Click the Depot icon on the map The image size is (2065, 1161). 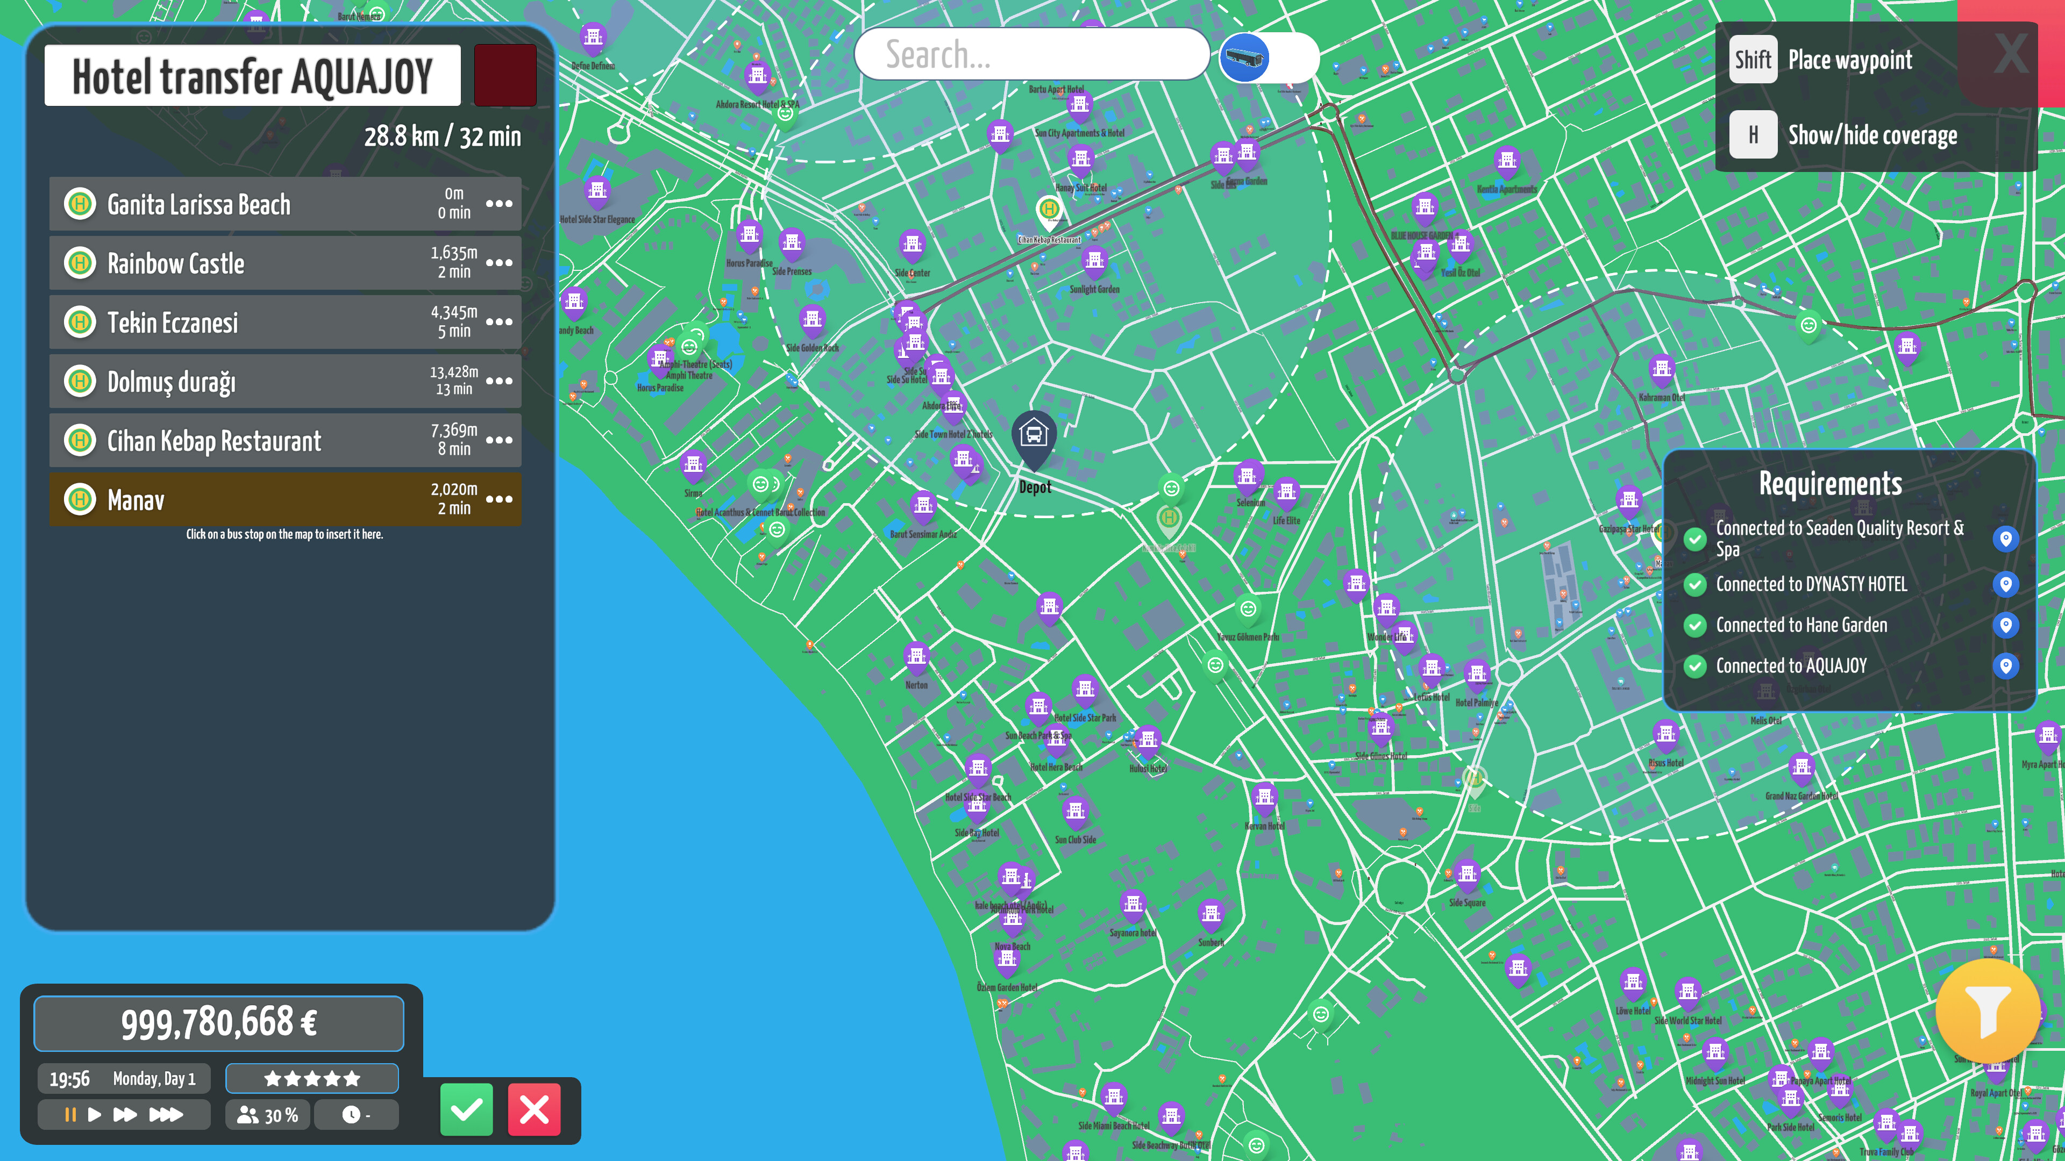pyautogui.click(x=1034, y=438)
